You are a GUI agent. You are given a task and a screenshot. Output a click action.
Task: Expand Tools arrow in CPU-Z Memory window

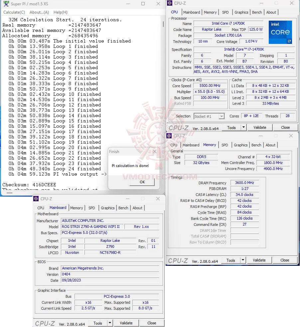click(x=243, y=260)
